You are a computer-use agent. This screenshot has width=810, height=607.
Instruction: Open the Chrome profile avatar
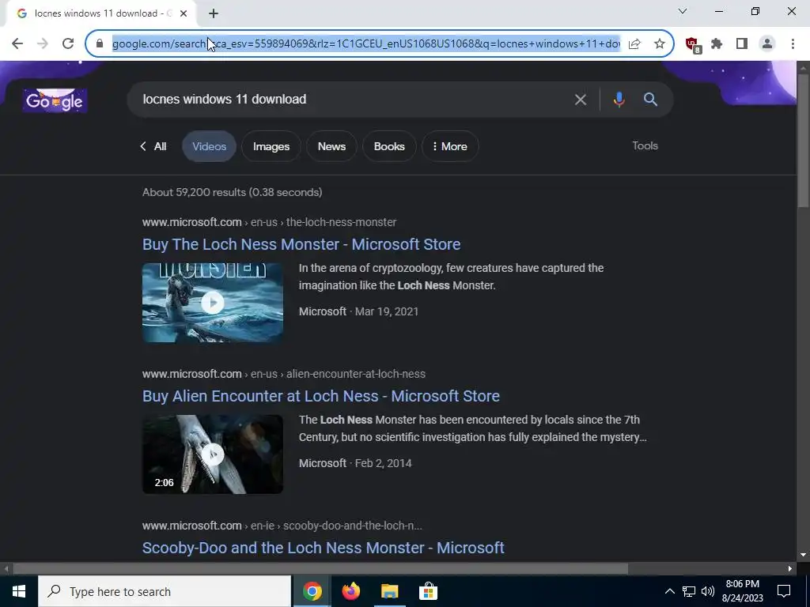tap(767, 44)
